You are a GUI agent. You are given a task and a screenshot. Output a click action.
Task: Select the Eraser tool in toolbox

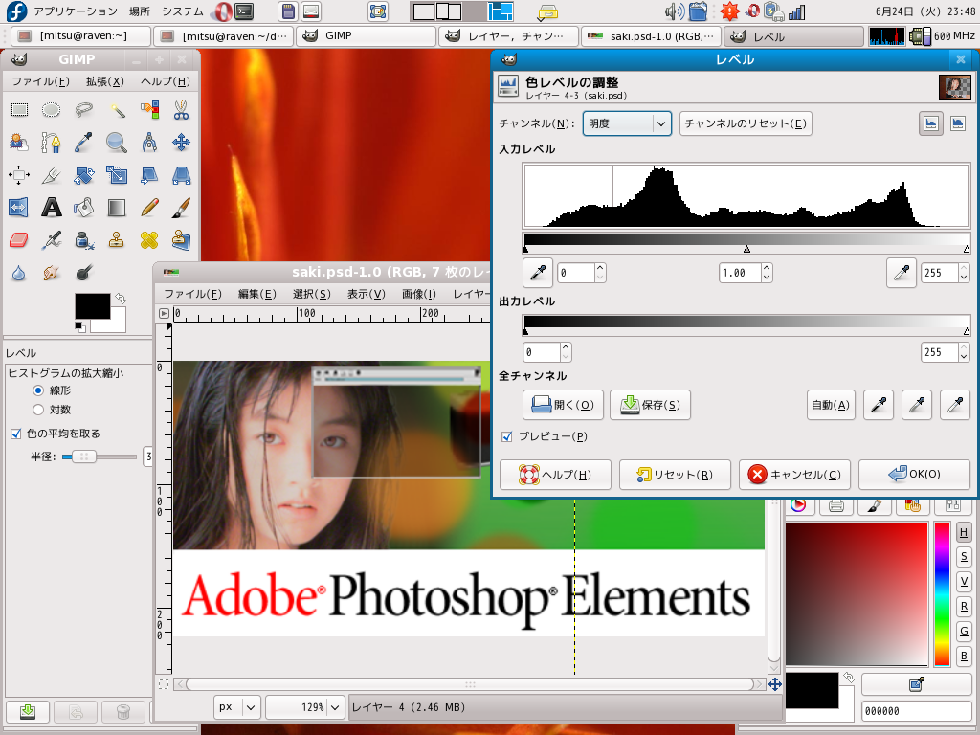[x=19, y=239]
